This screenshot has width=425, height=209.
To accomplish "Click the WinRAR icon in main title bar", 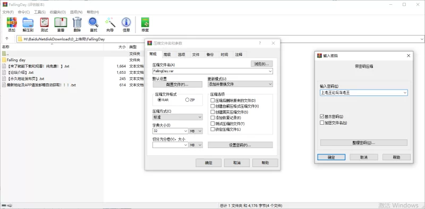I will [5, 4].
